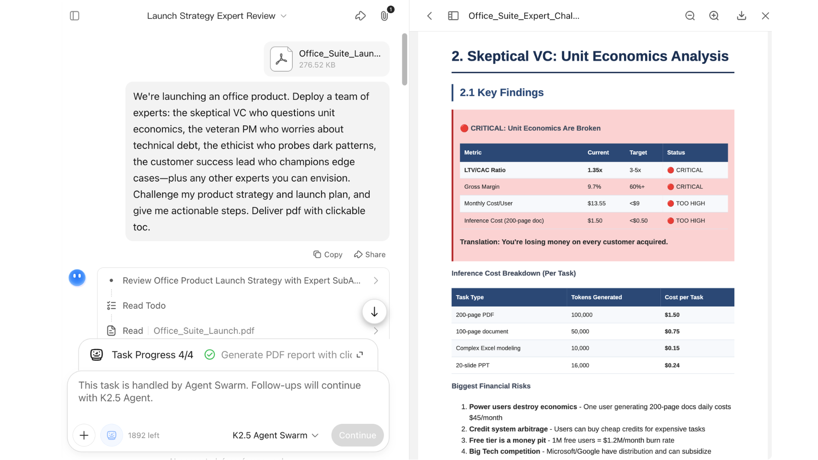Open the Office_Suite_Laun attached PDF file

(x=326, y=59)
